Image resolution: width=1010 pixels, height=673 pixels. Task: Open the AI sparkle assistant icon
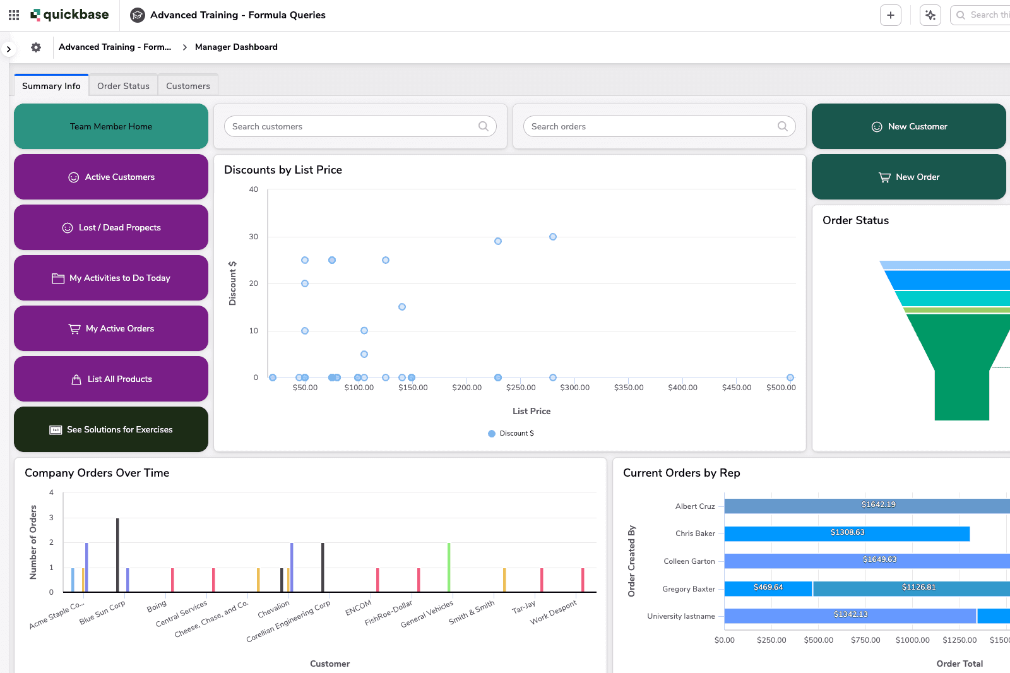tap(930, 15)
